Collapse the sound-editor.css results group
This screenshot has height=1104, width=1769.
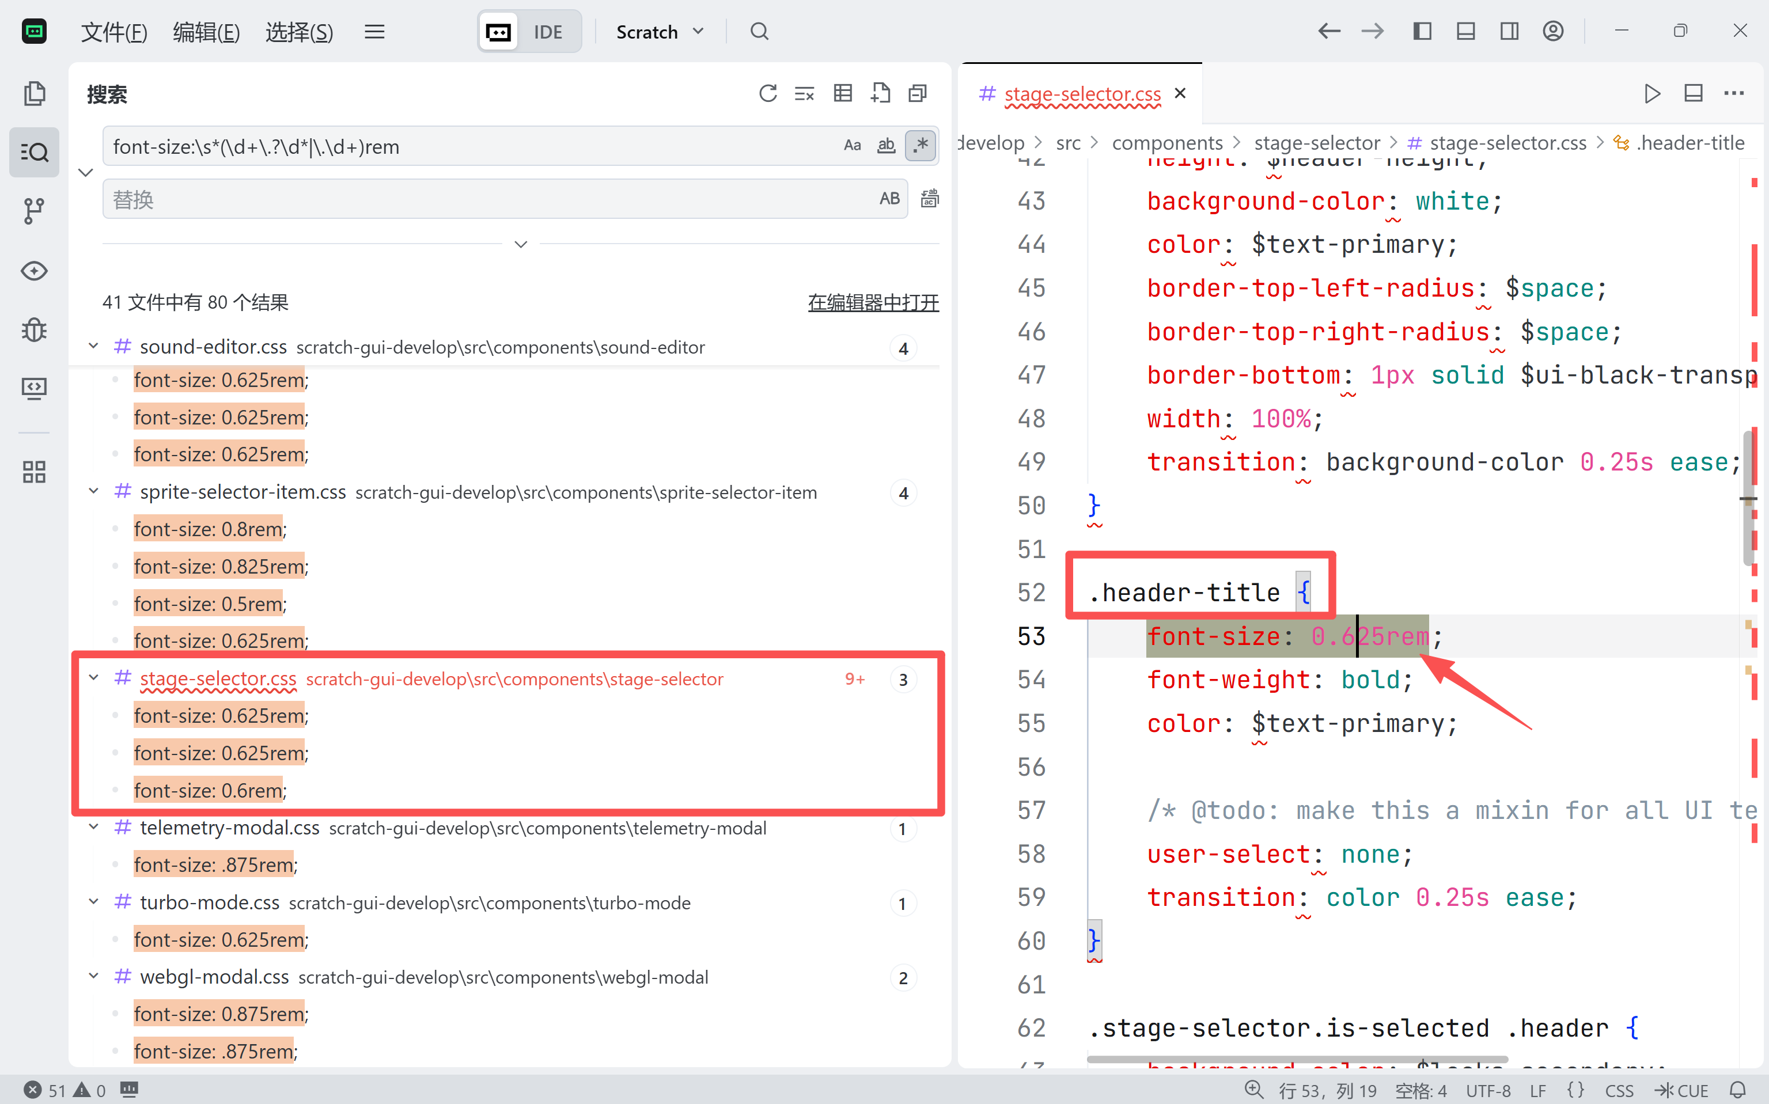tap(93, 346)
